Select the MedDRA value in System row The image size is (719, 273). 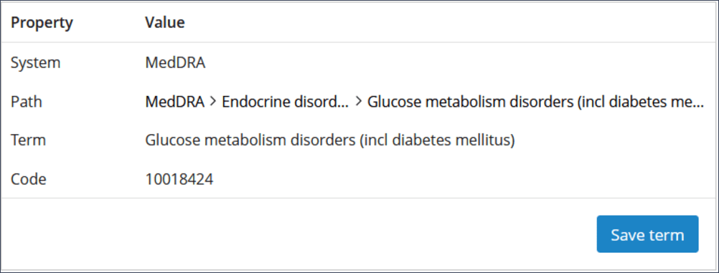(x=175, y=63)
